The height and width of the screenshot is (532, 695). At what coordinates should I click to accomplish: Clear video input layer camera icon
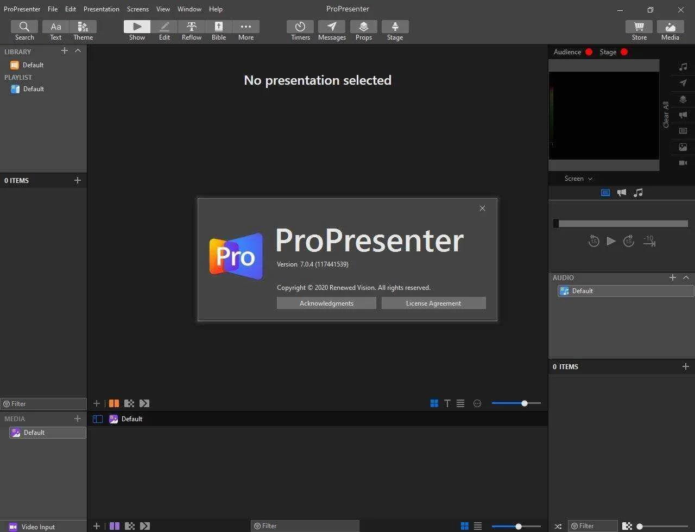pyautogui.click(x=683, y=163)
